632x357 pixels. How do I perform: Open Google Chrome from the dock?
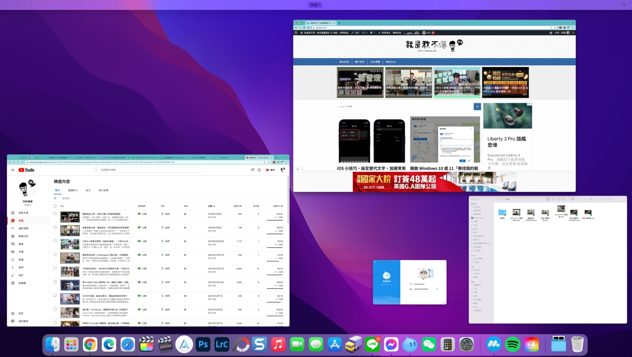pyautogui.click(x=90, y=345)
